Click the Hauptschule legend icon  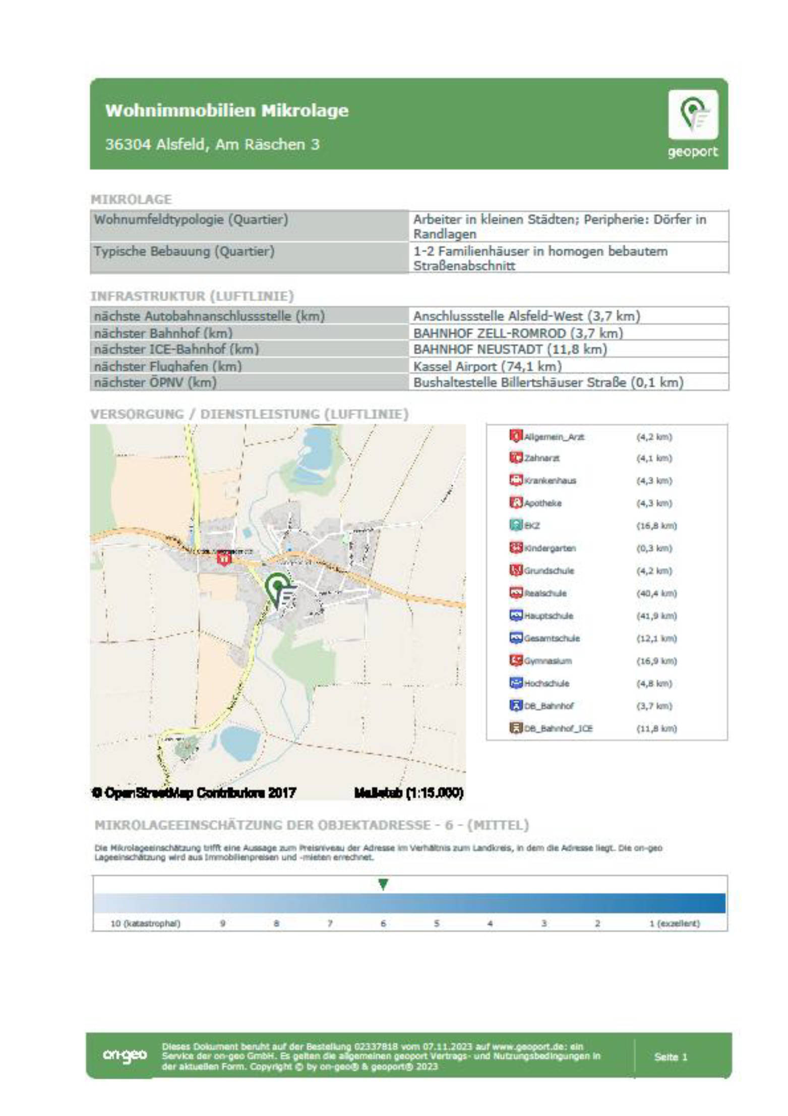tap(515, 616)
